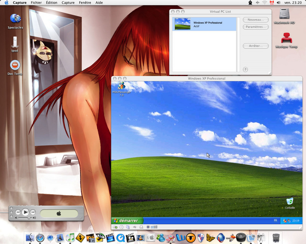
Task: Click the Arrêter button in Virtual PC List
Action: (256, 46)
